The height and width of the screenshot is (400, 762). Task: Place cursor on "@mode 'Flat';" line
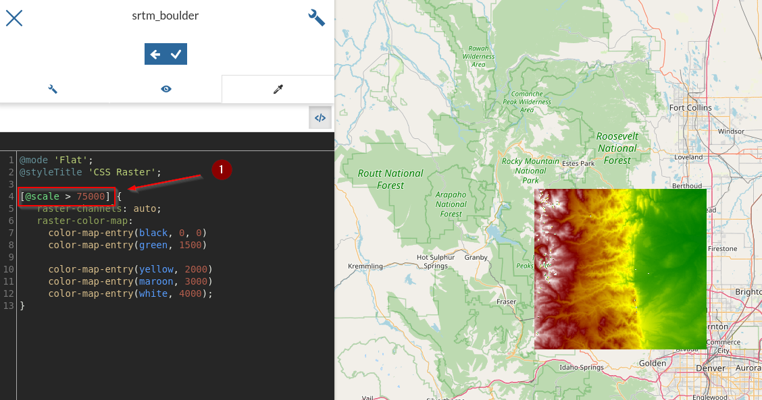[x=56, y=160]
